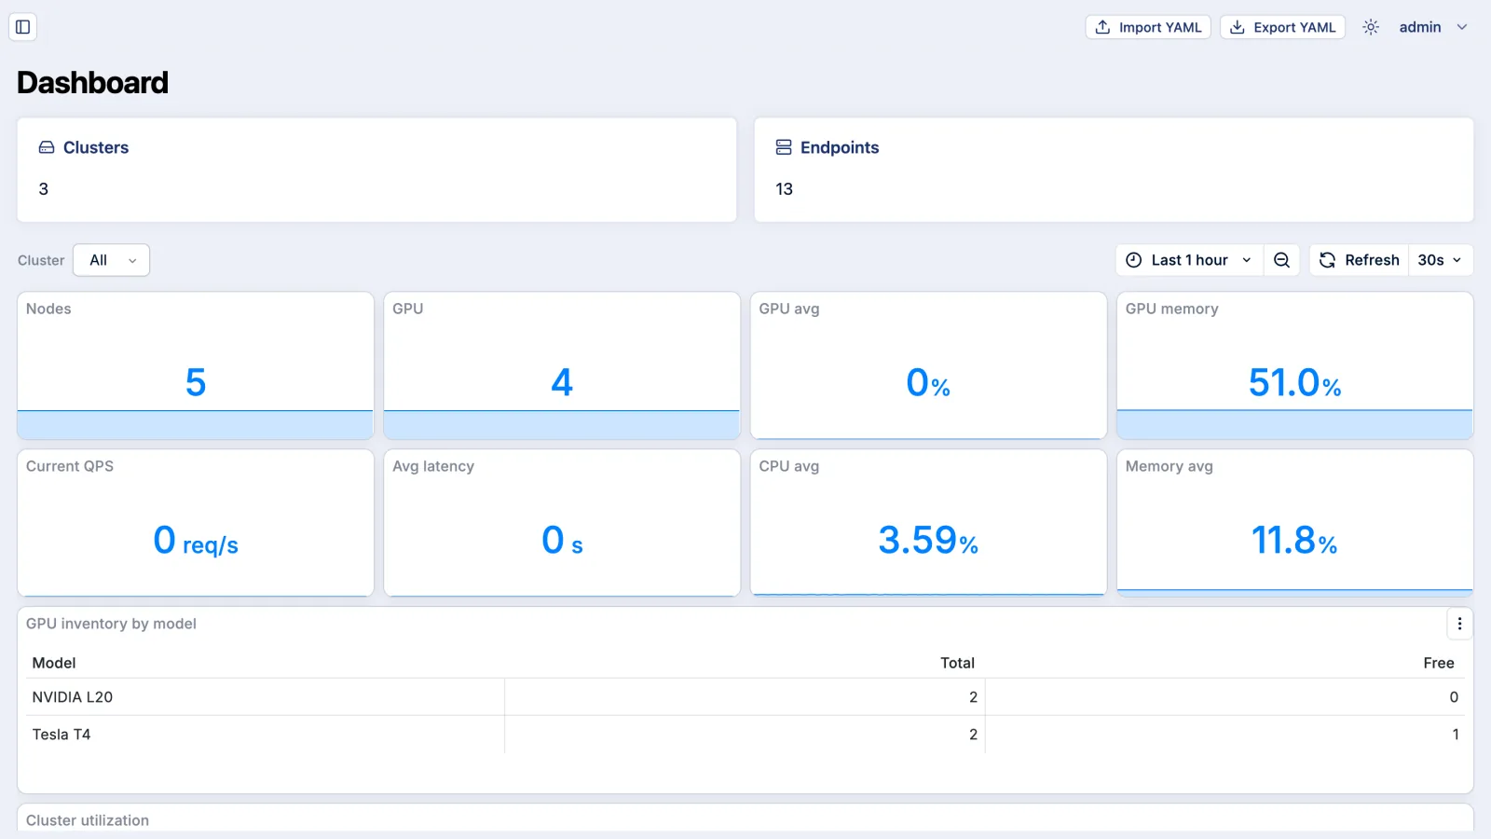Click the Total column header

point(957,663)
